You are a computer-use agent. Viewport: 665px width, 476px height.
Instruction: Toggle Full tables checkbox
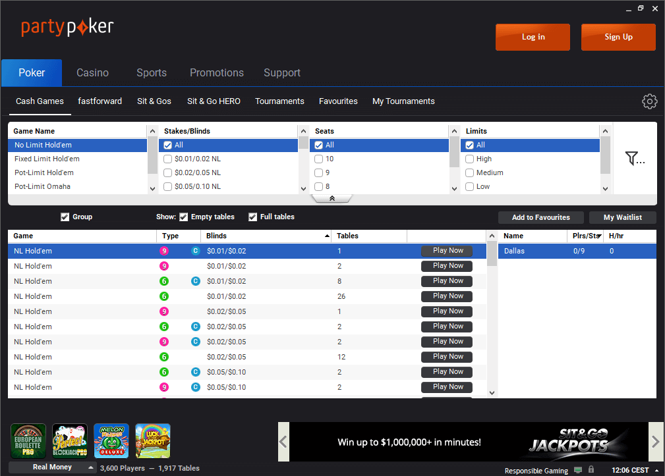(x=253, y=217)
